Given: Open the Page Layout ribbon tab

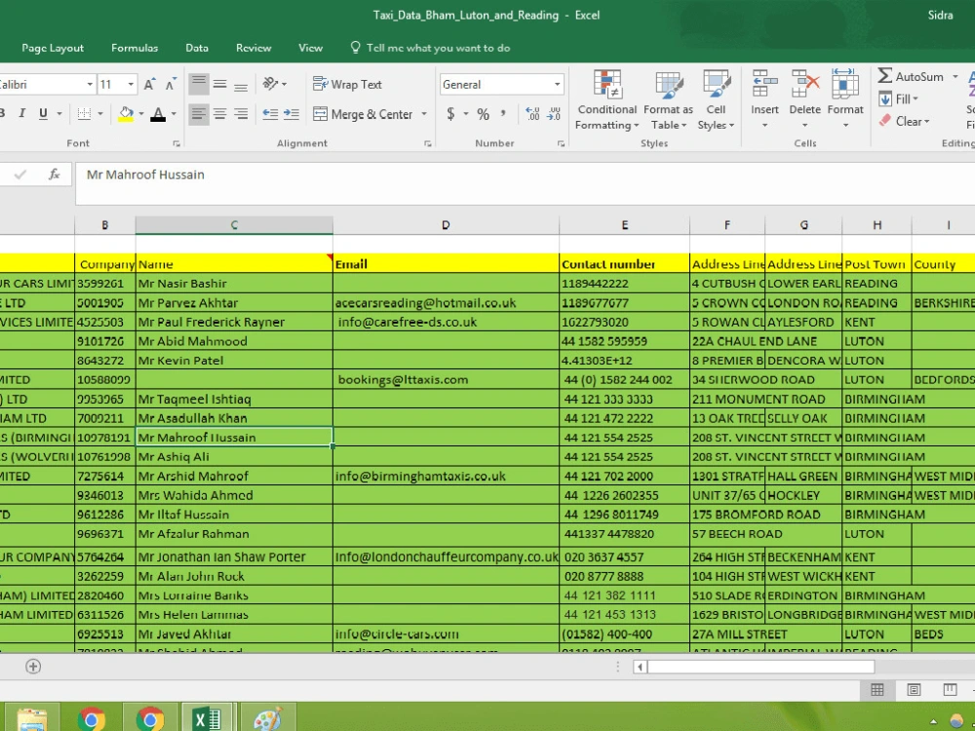Looking at the screenshot, I should 53,48.
